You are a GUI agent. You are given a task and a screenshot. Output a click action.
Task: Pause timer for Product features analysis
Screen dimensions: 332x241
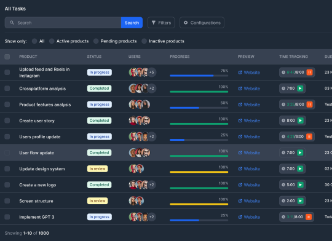point(309,105)
